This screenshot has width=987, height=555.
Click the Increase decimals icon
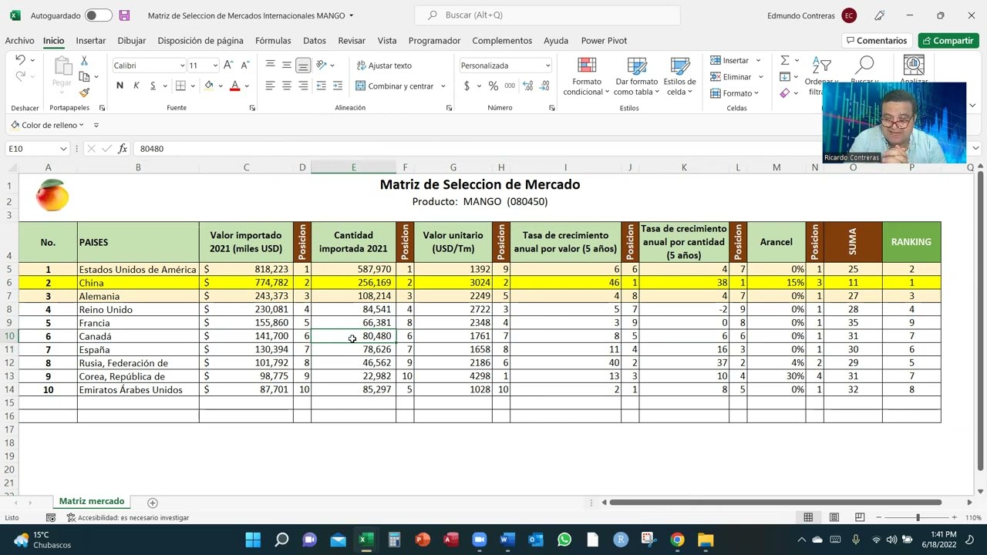[x=528, y=86]
